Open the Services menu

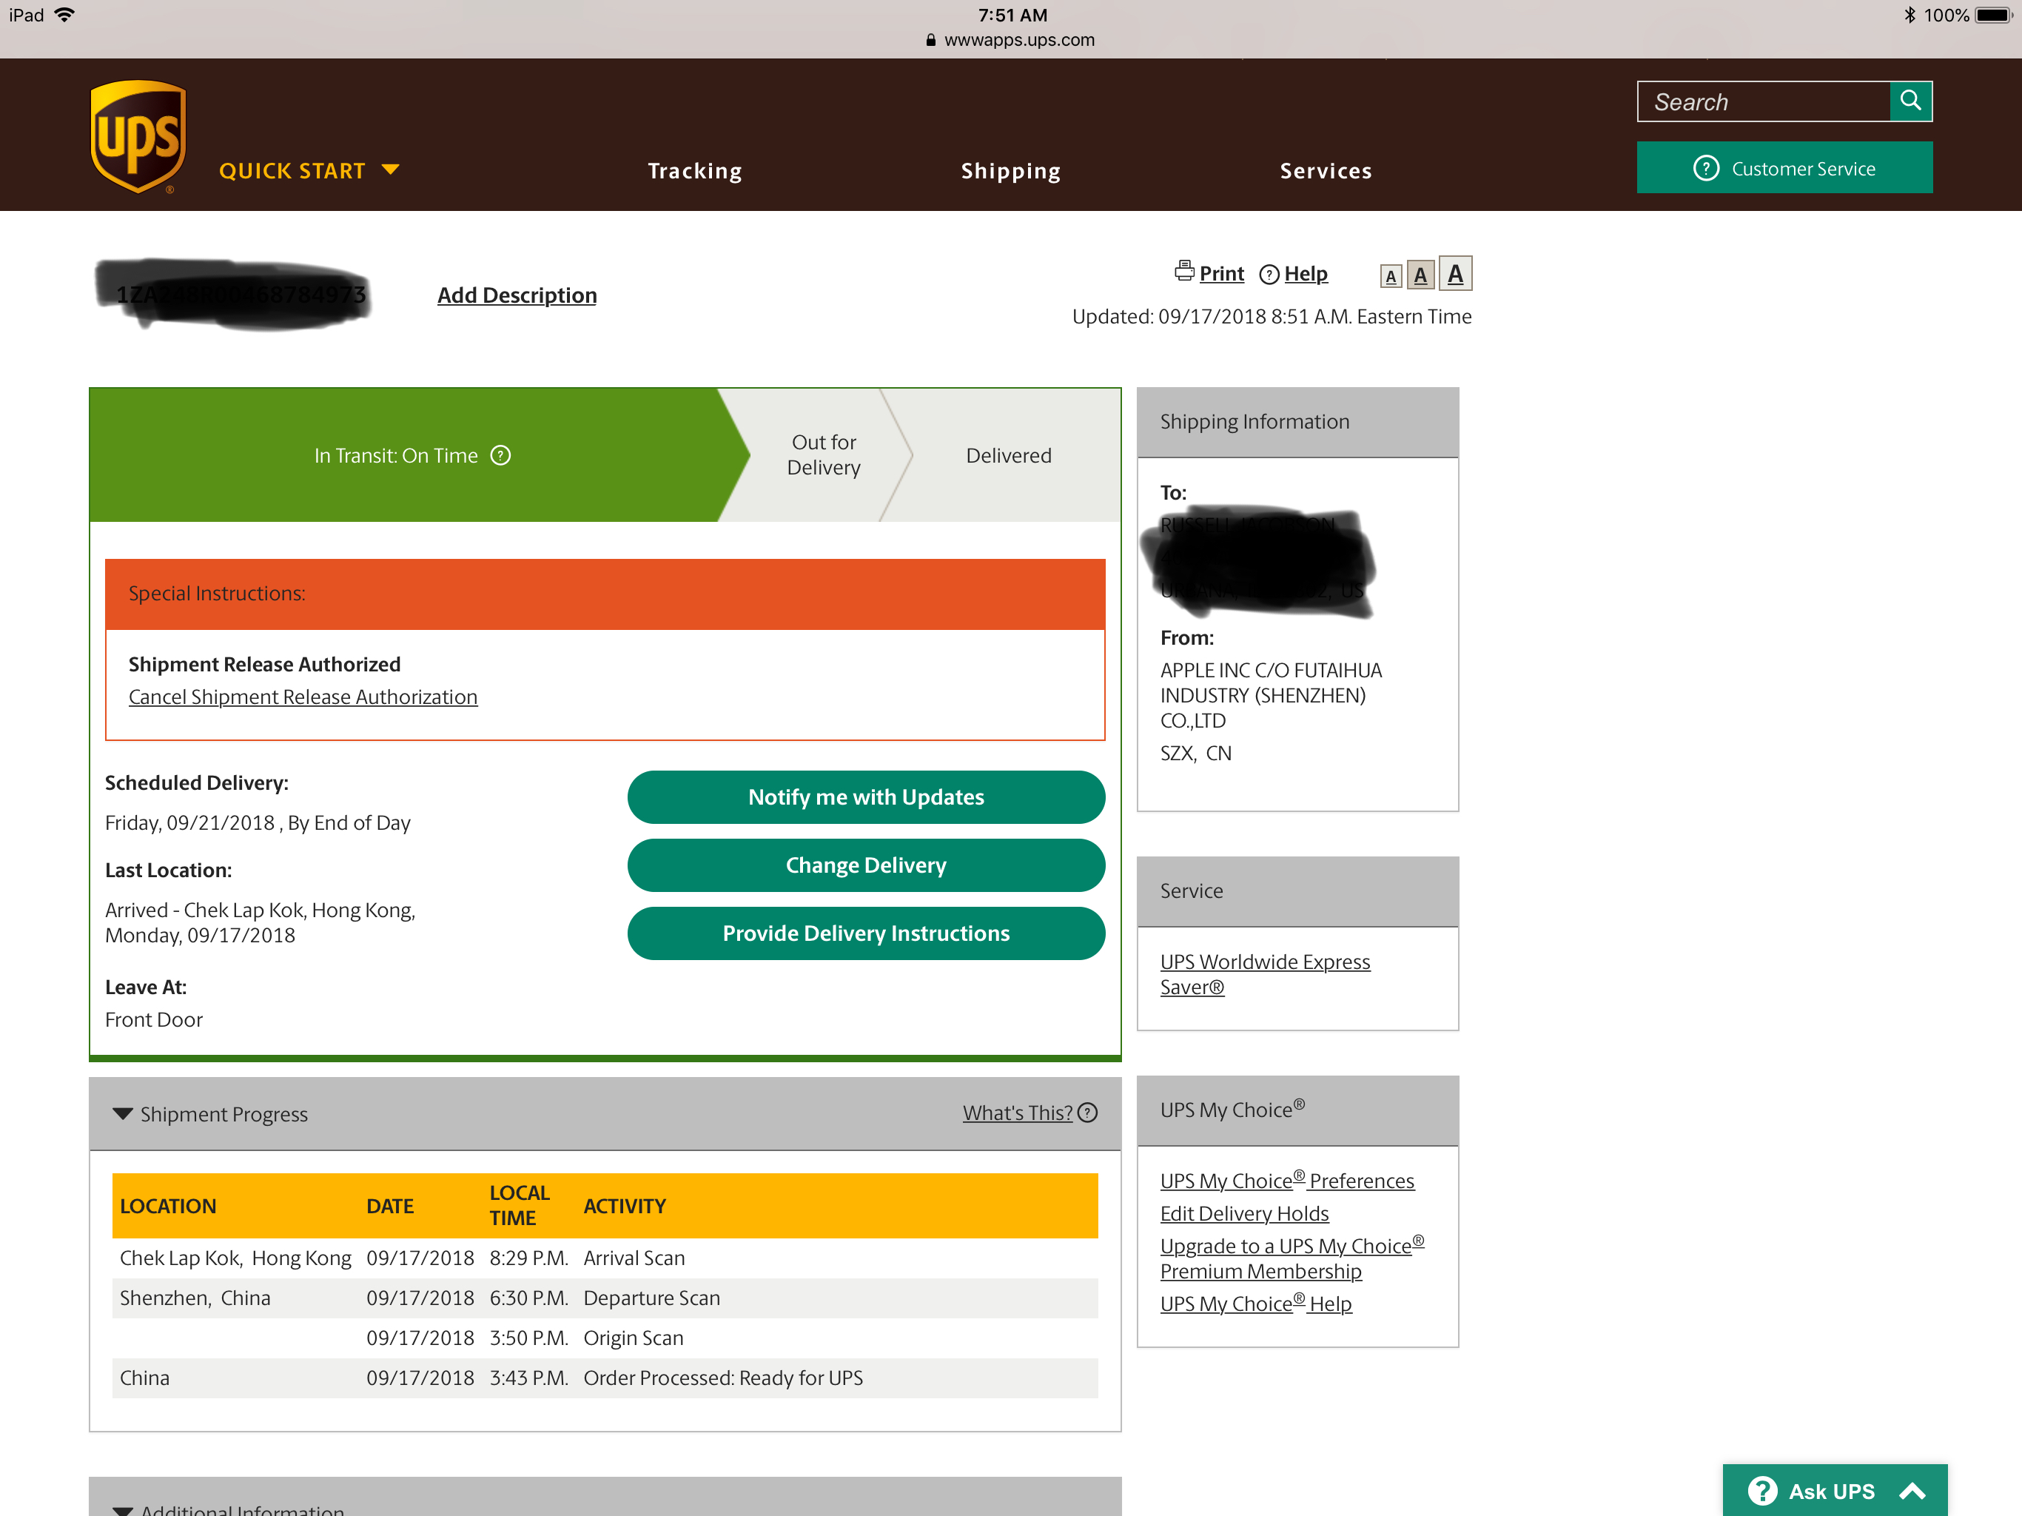[x=1325, y=171]
